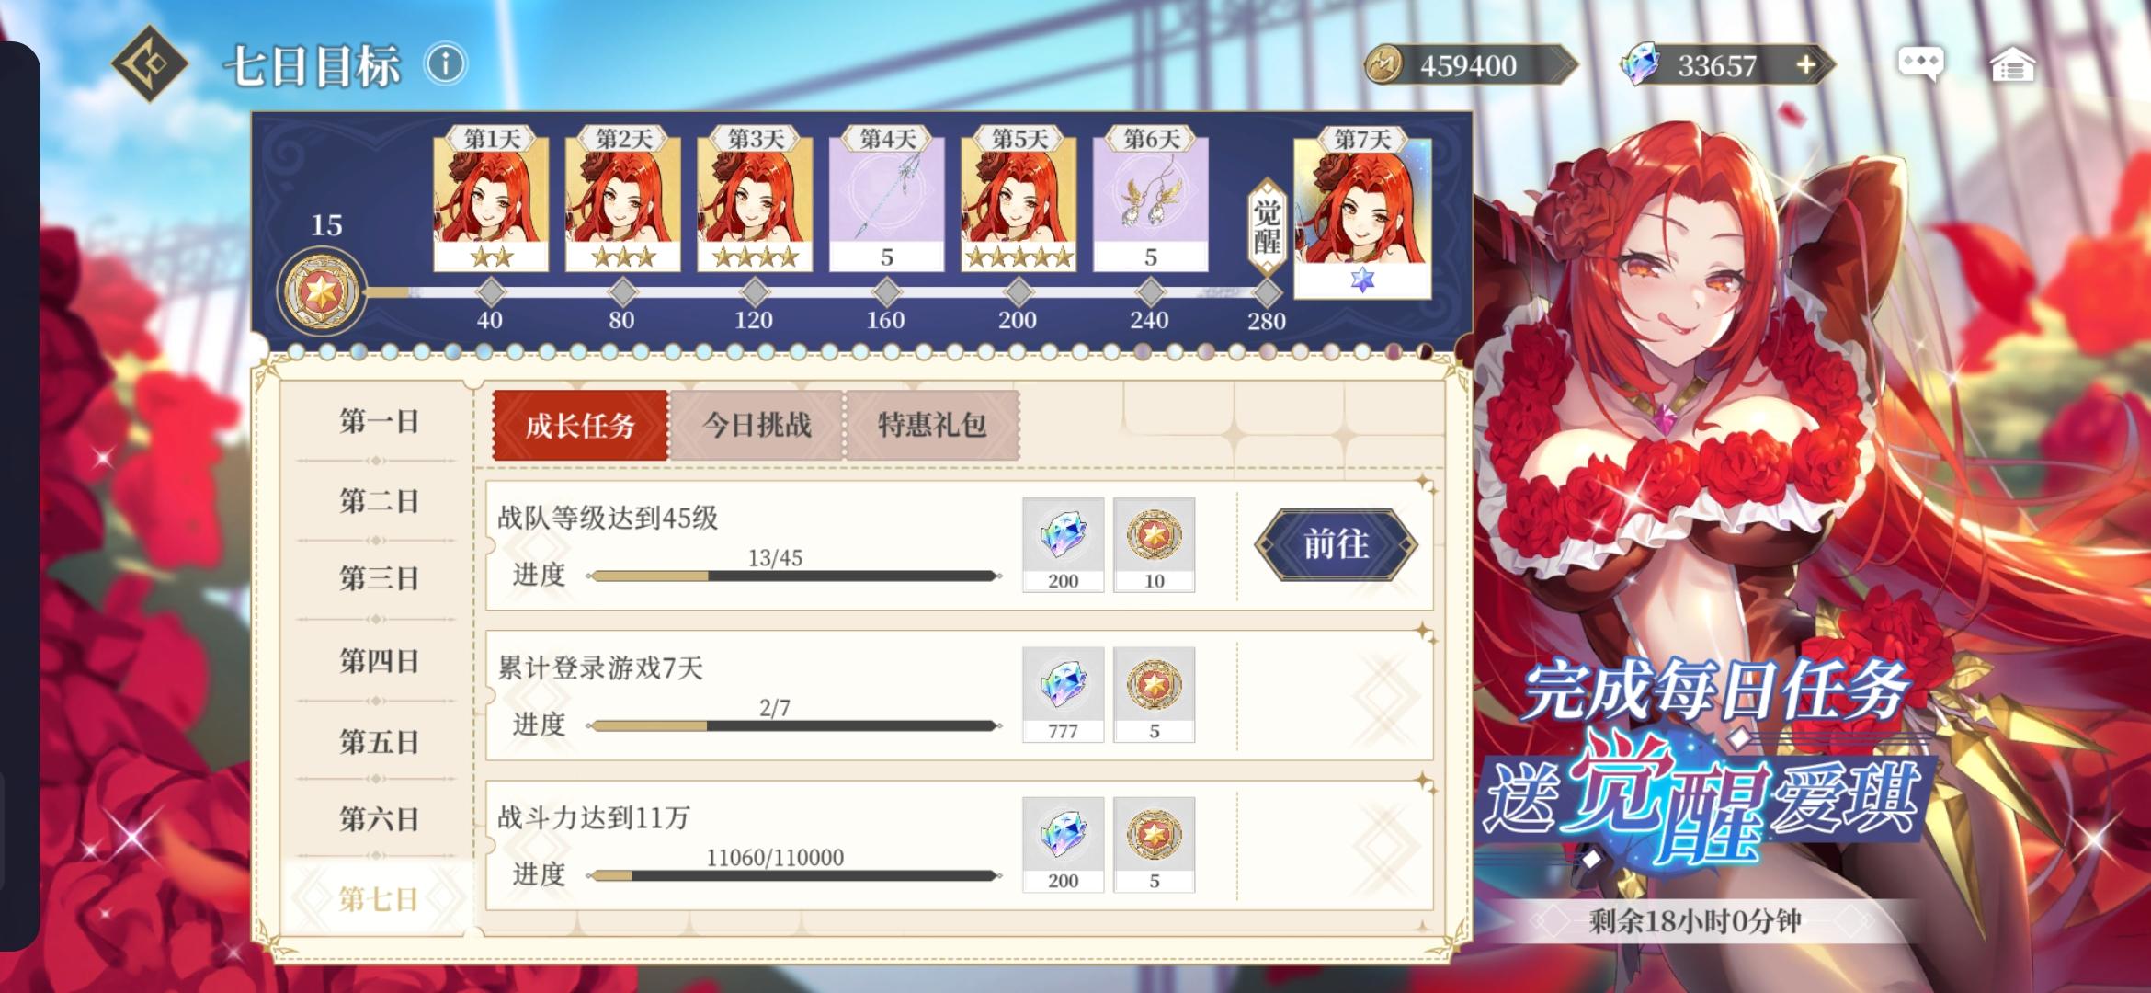Tap the 第7天 awakened character reward
The height and width of the screenshot is (993, 2151).
tap(1362, 213)
